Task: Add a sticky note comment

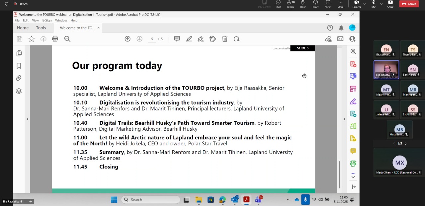Action: click(177, 39)
